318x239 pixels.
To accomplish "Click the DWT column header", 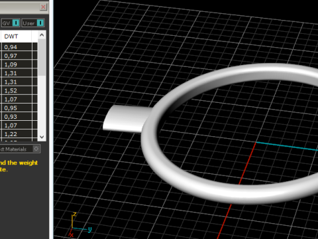I will [16, 37].
